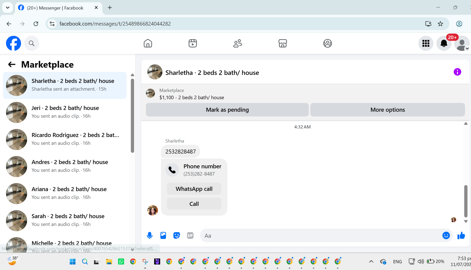Open the notifications bell
Viewport: 471px width, 270px height.
(444, 43)
